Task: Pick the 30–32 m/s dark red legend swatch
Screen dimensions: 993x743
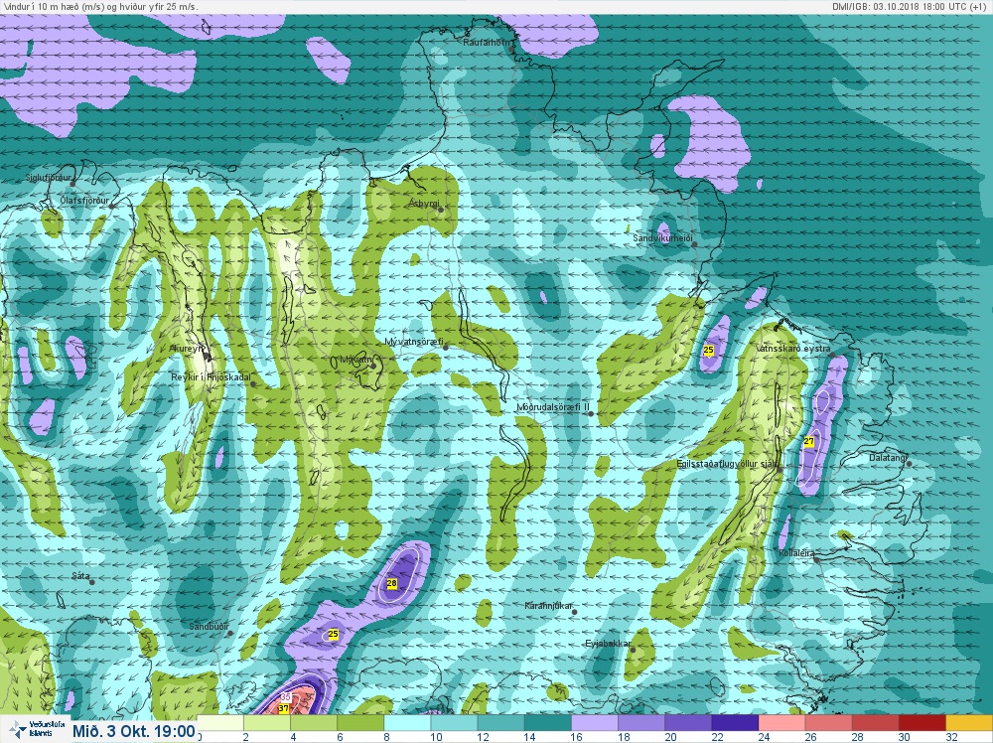Action: (x=923, y=723)
